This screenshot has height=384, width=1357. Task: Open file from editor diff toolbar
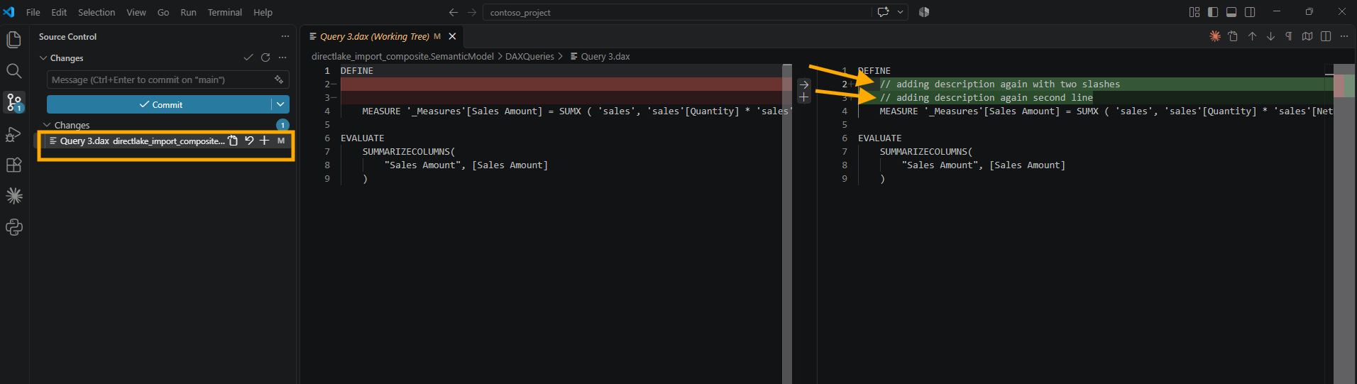[x=1234, y=36]
